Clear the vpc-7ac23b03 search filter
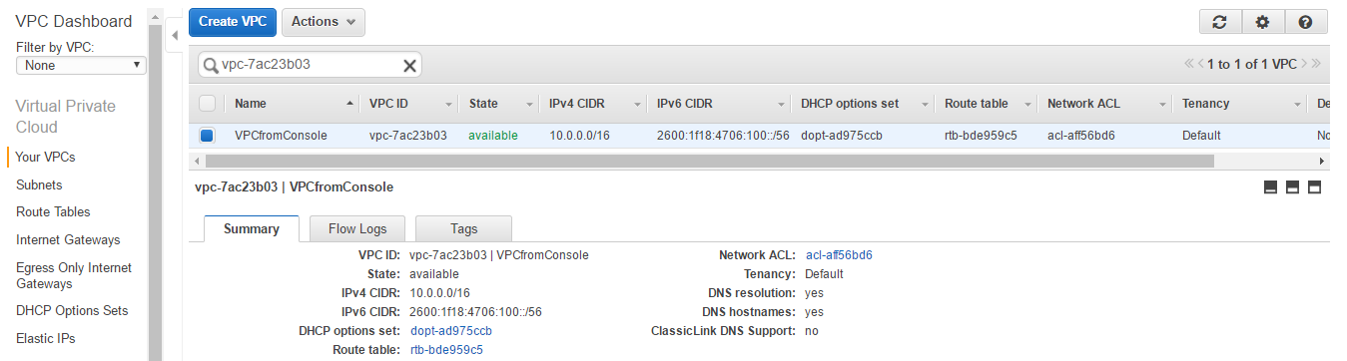The height and width of the screenshot is (361, 1347). [x=409, y=66]
